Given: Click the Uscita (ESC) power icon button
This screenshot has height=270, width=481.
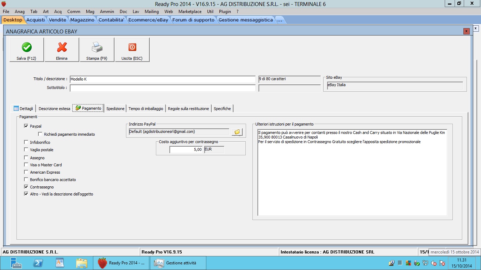Looking at the screenshot, I should (x=132, y=50).
